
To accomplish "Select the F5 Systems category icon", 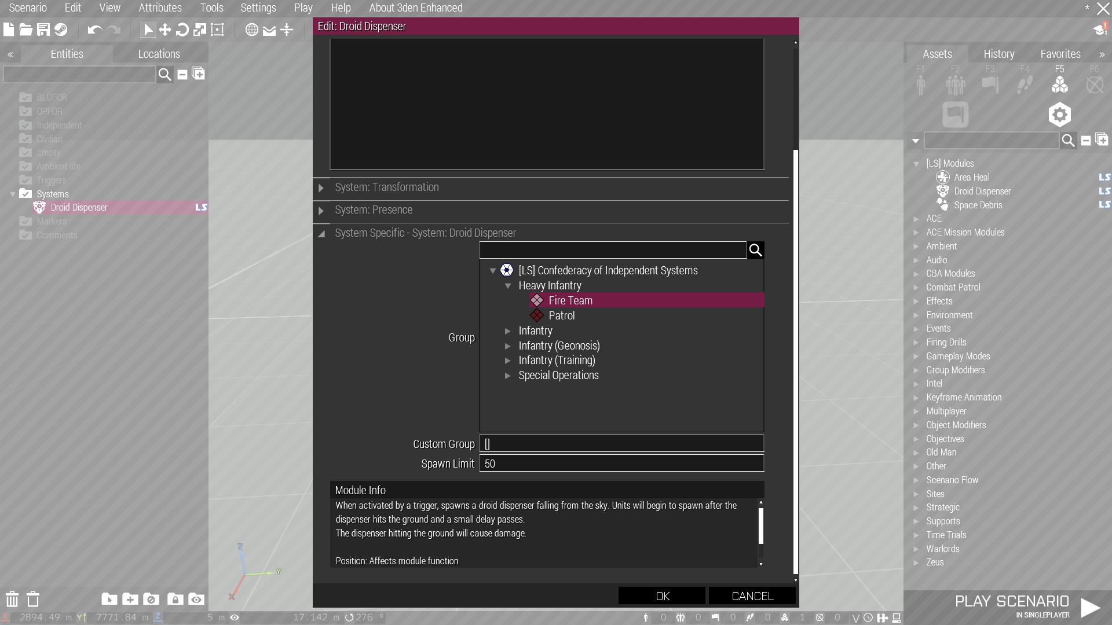I will (x=1059, y=85).
